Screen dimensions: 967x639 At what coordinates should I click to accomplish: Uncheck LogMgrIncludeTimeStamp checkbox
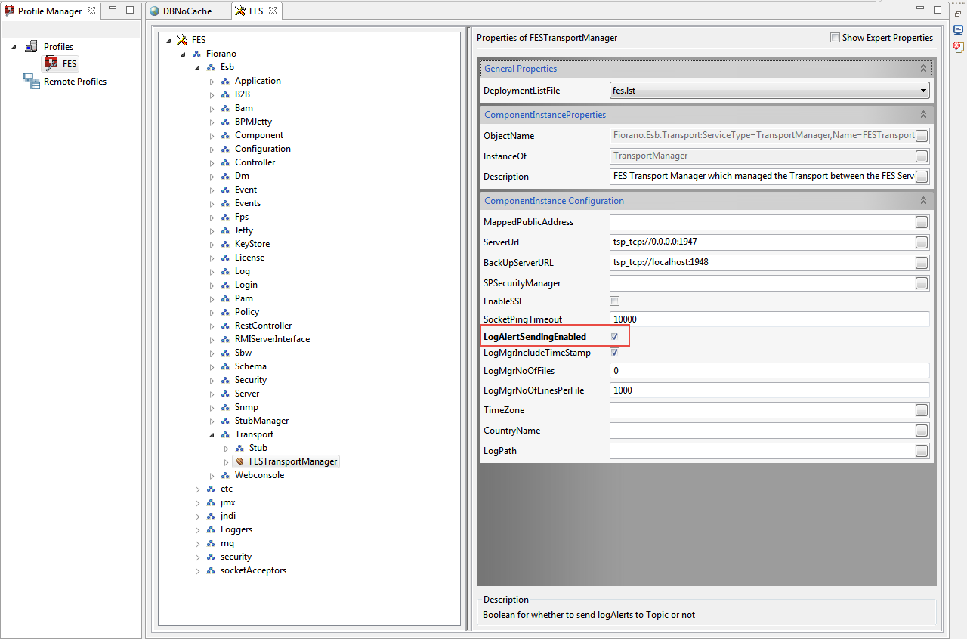coord(615,353)
